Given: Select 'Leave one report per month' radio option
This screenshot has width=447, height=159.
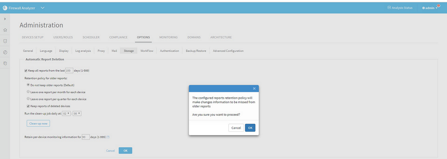Looking at the screenshot, I should pyautogui.click(x=28, y=92).
